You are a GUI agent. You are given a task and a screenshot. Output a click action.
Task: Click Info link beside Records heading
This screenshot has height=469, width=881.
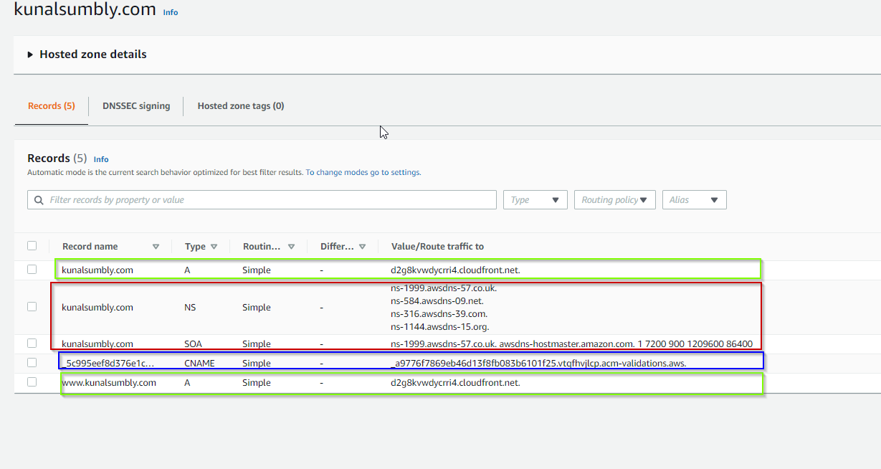[x=101, y=159]
